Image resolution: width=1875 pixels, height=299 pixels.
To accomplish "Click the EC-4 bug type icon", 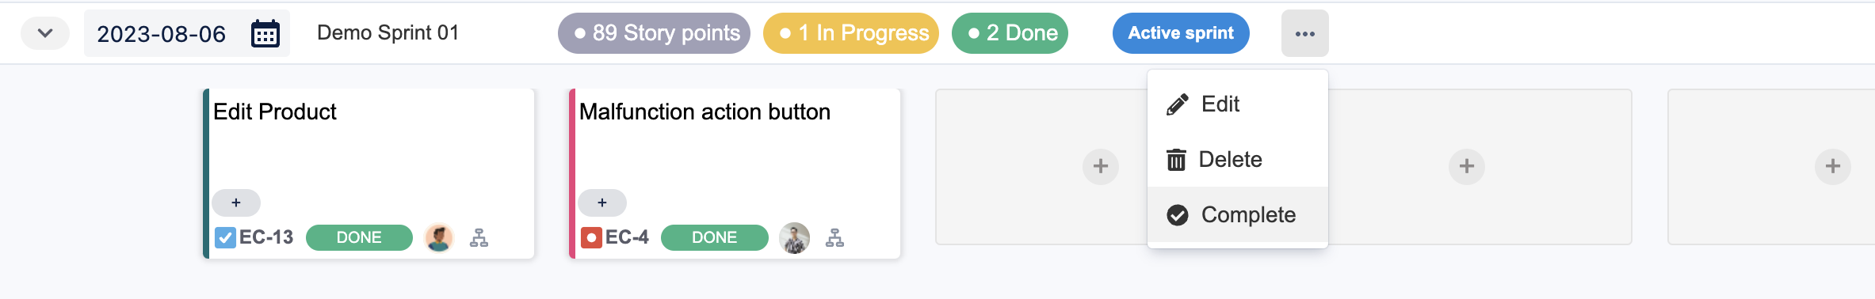I will 591,237.
